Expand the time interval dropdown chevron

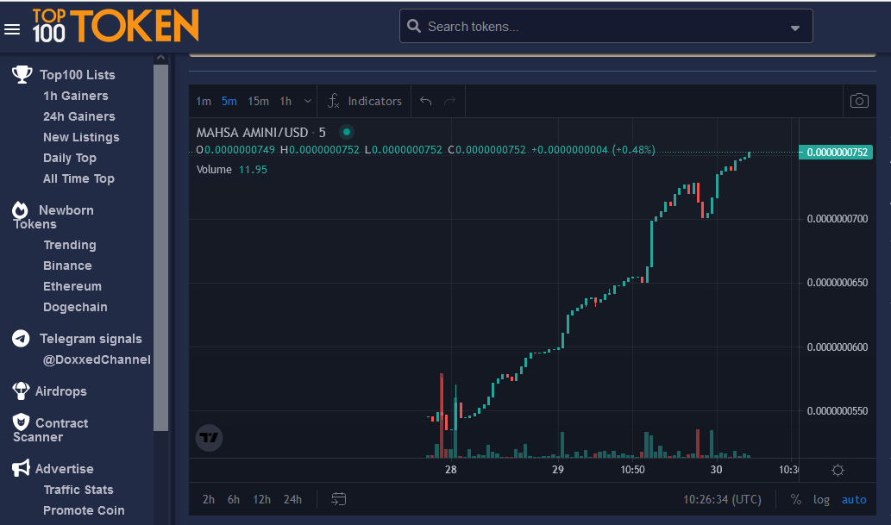tap(308, 101)
